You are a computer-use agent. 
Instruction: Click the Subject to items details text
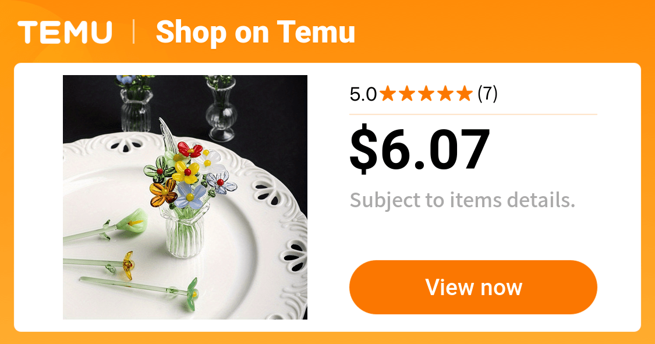click(x=462, y=200)
